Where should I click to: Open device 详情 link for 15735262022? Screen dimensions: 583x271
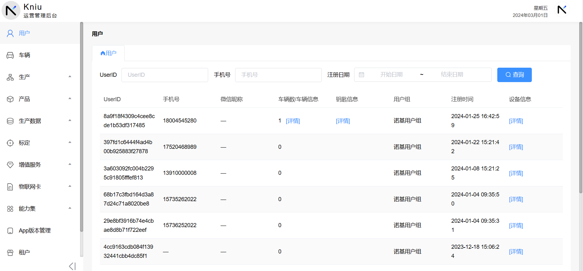(x=516, y=199)
